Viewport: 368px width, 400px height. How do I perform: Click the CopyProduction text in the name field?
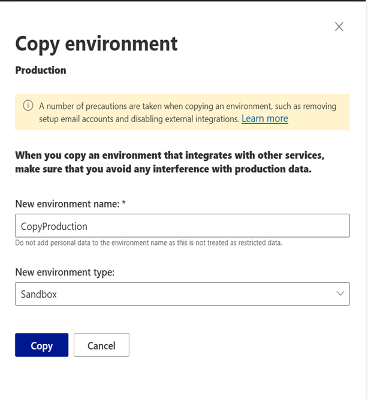click(54, 226)
